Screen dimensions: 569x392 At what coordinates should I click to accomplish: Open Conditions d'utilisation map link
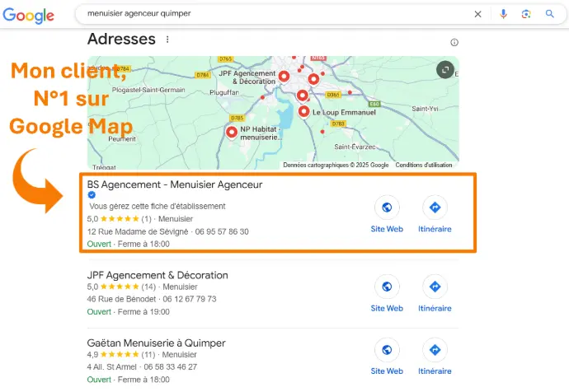point(423,165)
